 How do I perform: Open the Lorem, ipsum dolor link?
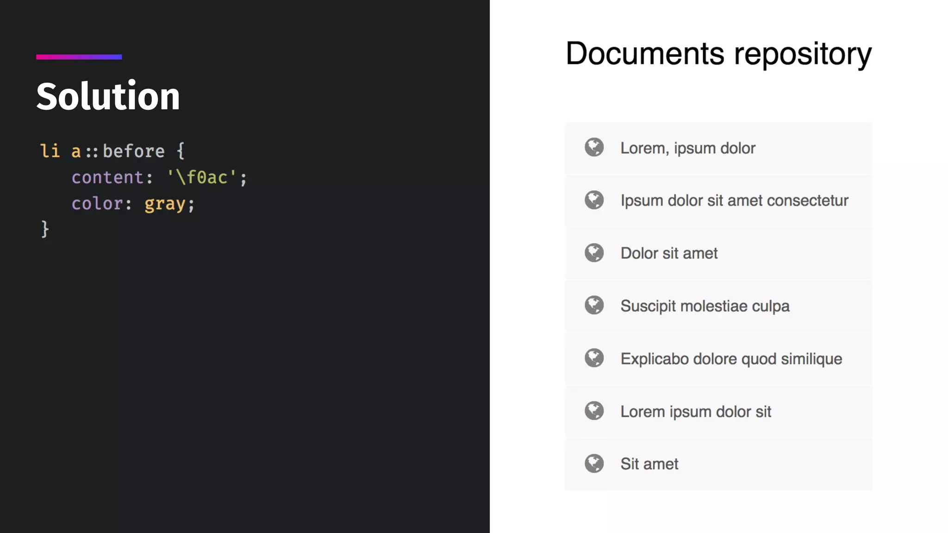[688, 148]
